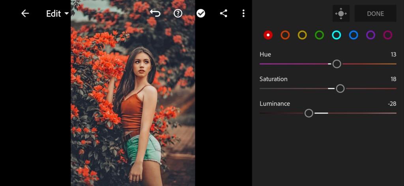Share the photo using share icon

click(223, 13)
